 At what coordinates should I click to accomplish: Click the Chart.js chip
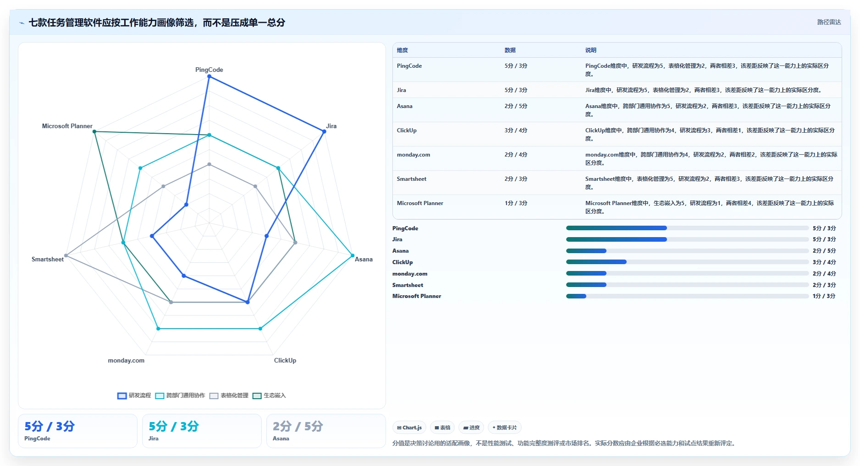tap(409, 428)
